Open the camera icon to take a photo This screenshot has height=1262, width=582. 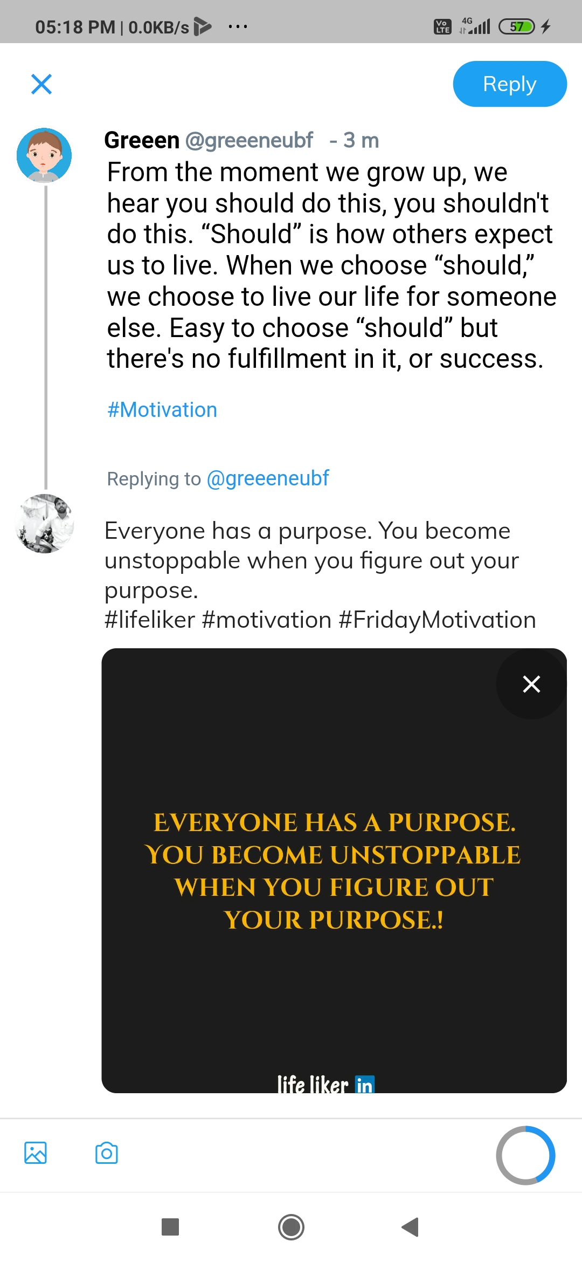click(x=107, y=1153)
